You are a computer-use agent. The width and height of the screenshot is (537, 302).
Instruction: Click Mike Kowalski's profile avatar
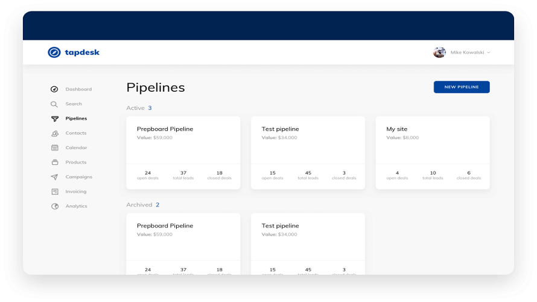point(439,53)
